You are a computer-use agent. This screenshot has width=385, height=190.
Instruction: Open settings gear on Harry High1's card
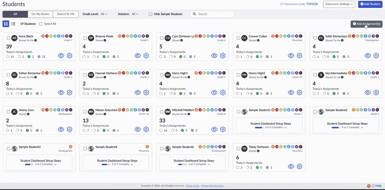coord(223,93)
